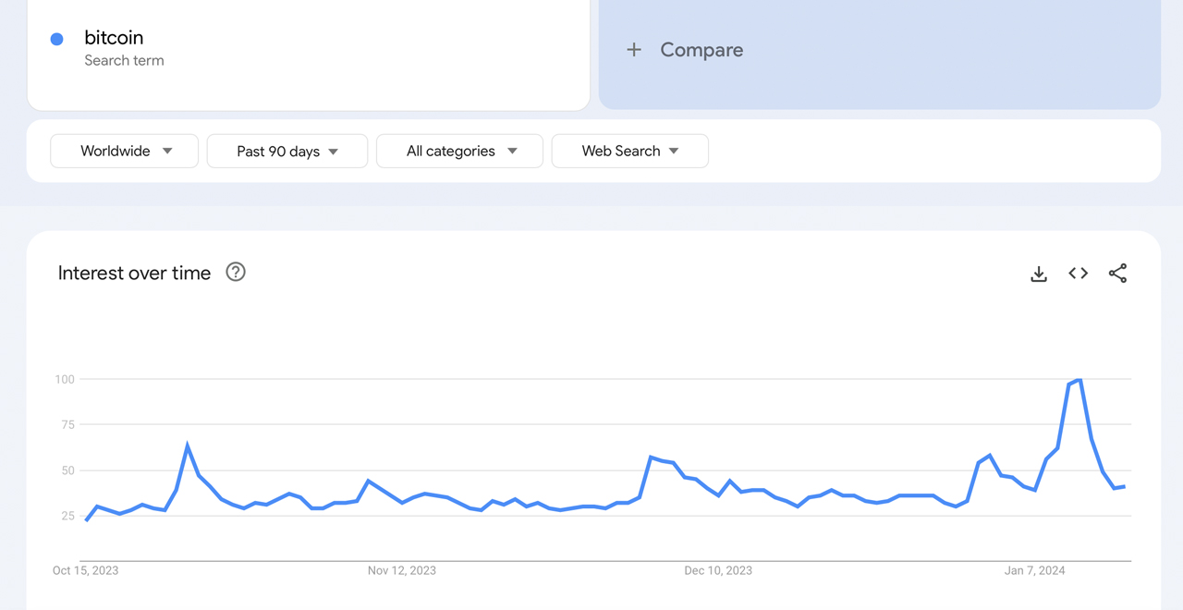Image resolution: width=1183 pixels, height=610 pixels.
Task: Click the Search term label under bitcoin
Action: 124,60
